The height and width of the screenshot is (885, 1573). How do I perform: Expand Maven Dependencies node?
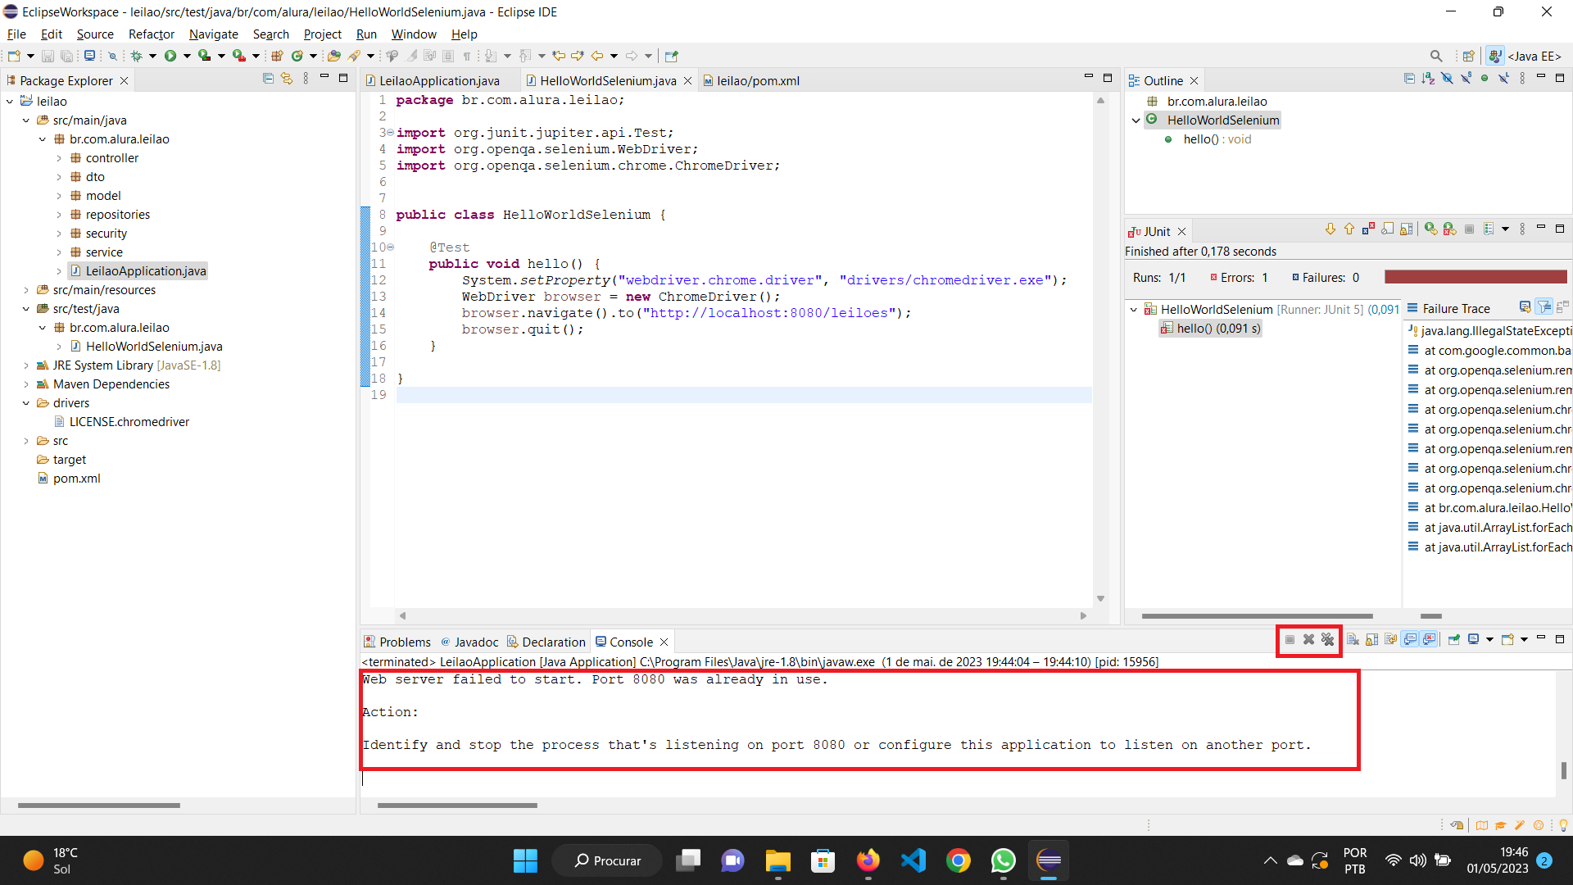coord(26,383)
